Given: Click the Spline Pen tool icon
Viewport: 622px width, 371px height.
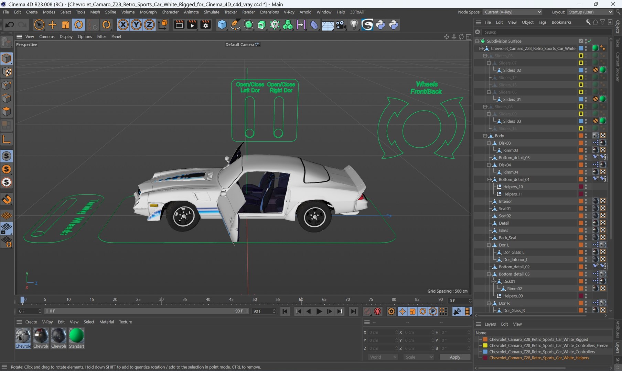Looking at the screenshot, I should [x=235, y=25].
